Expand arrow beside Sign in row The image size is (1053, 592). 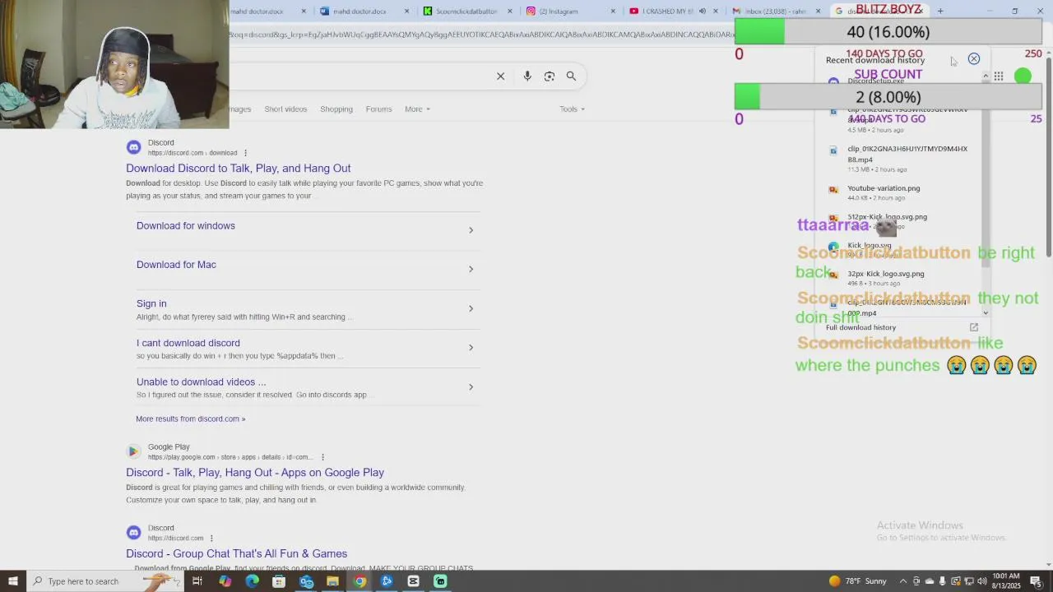[471, 308]
